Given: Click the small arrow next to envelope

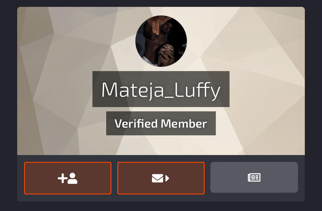Looking at the screenshot, I should pyautogui.click(x=167, y=178).
